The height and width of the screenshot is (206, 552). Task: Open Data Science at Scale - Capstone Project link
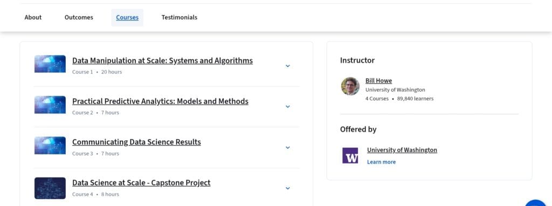click(x=141, y=183)
